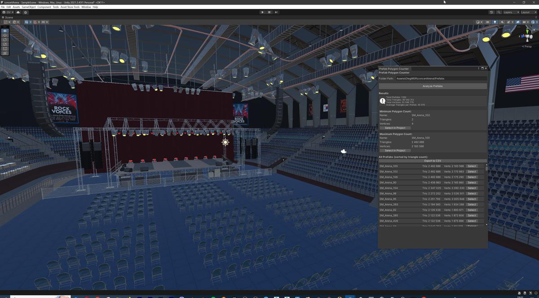Open the shading mode dropdown in Scene view
The width and height of the screenshot is (539, 298).
click(478, 22)
